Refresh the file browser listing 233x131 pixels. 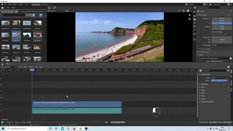pyautogui.click(x=12, y=12)
